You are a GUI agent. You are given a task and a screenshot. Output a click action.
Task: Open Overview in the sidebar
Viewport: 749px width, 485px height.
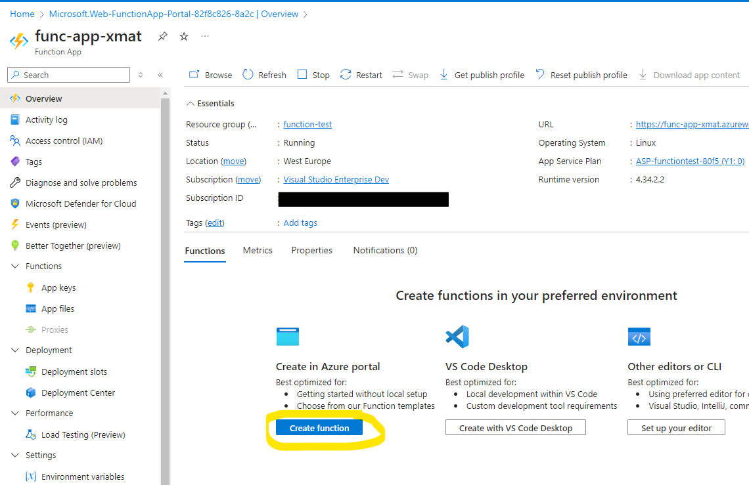point(80,98)
